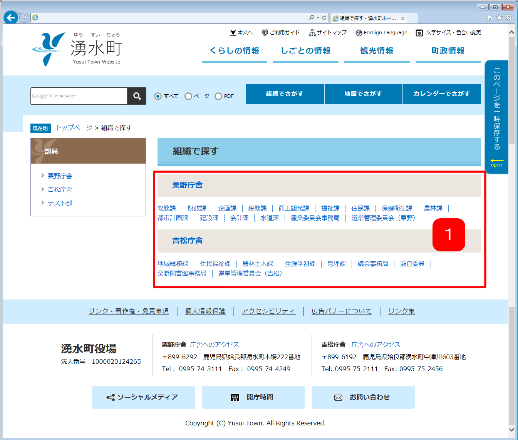Image resolution: width=518 pixels, height=440 pixels.
Task: Open the しごとの情報 menu
Action: pyautogui.click(x=306, y=51)
